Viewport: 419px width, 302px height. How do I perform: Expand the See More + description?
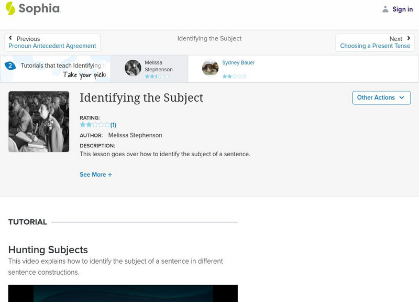pos(96,175)
